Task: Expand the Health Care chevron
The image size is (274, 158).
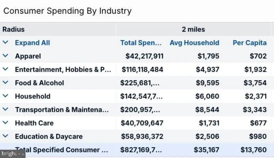Action: [x=5, y=123]
